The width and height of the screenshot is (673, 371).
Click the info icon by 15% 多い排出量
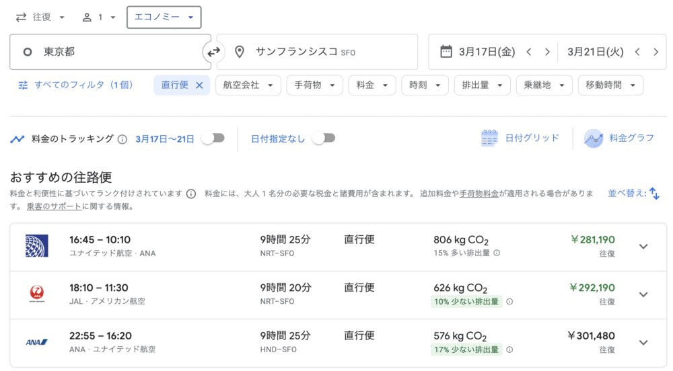click(497, 253)
